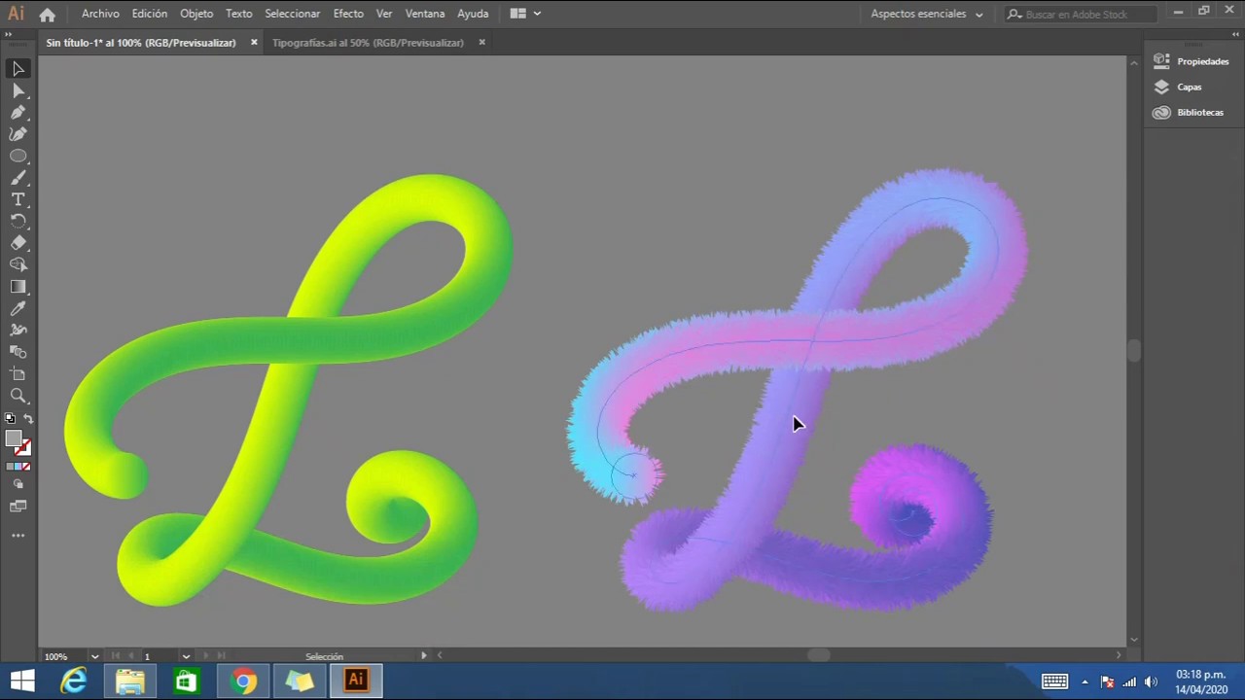
Task: Select the Paintbrush tool
Action: 18,178
